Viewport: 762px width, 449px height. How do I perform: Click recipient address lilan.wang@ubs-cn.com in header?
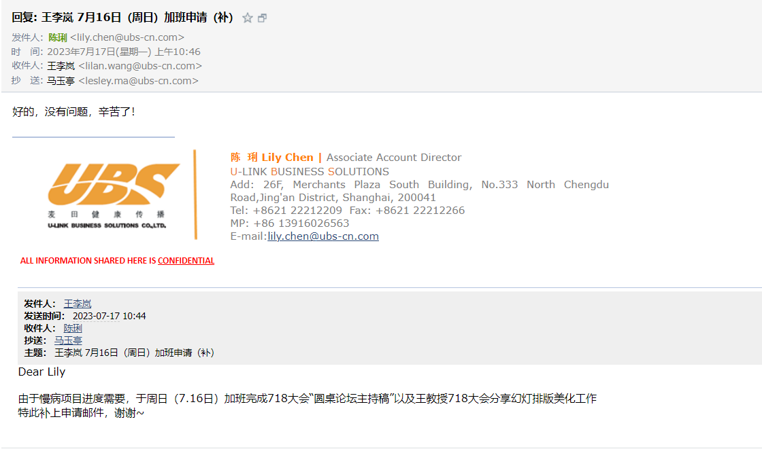140,66
